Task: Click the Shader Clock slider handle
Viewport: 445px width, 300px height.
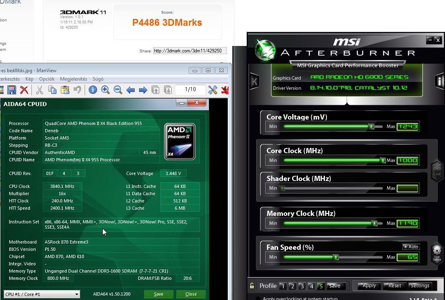Action: click(283, 188)
